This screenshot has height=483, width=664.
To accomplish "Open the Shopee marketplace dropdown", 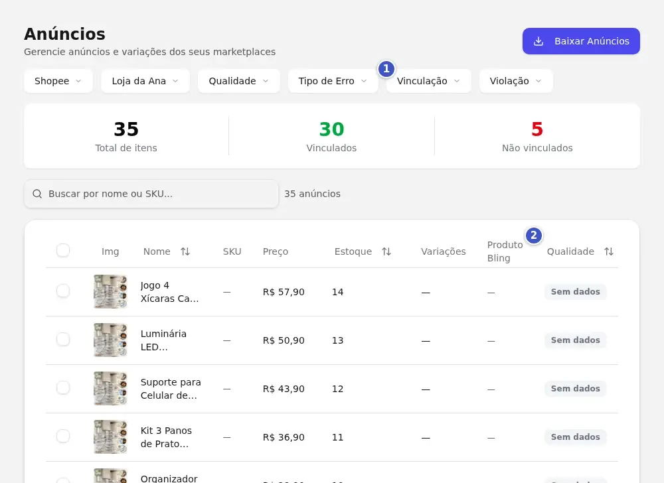I will [x=58, y=81].
